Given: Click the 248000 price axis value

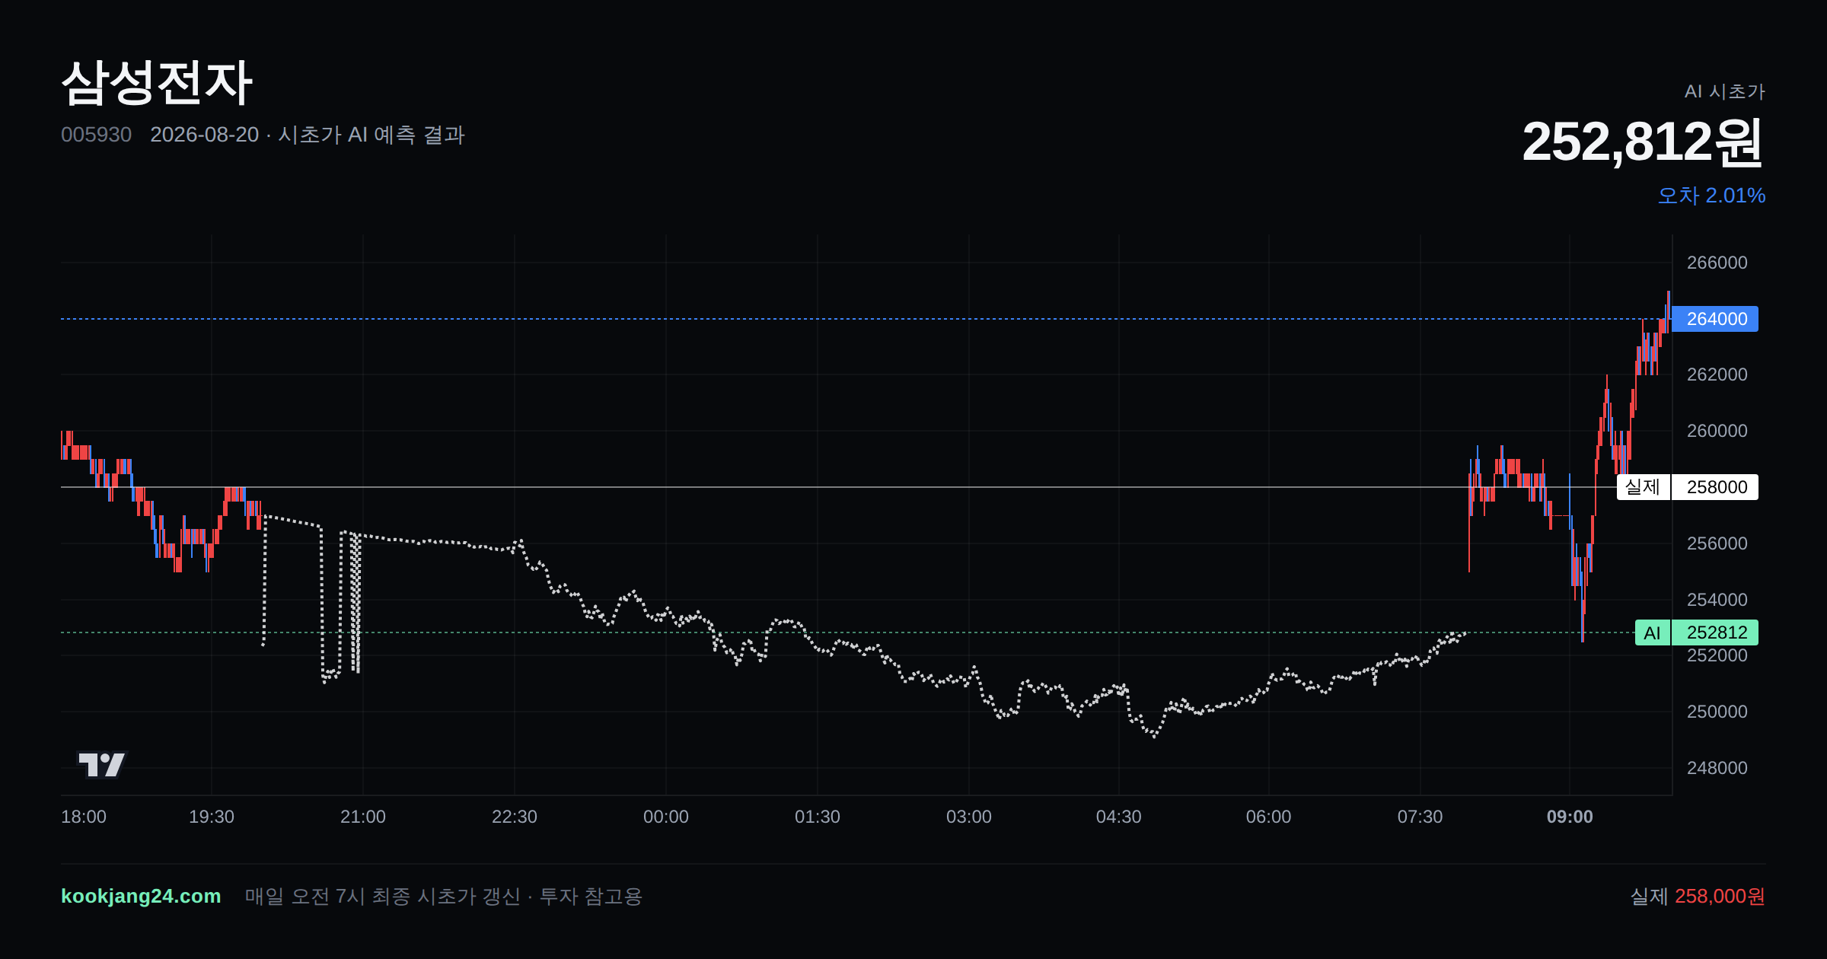Looking at the screenshot, I should click(x=1717, y=768).
